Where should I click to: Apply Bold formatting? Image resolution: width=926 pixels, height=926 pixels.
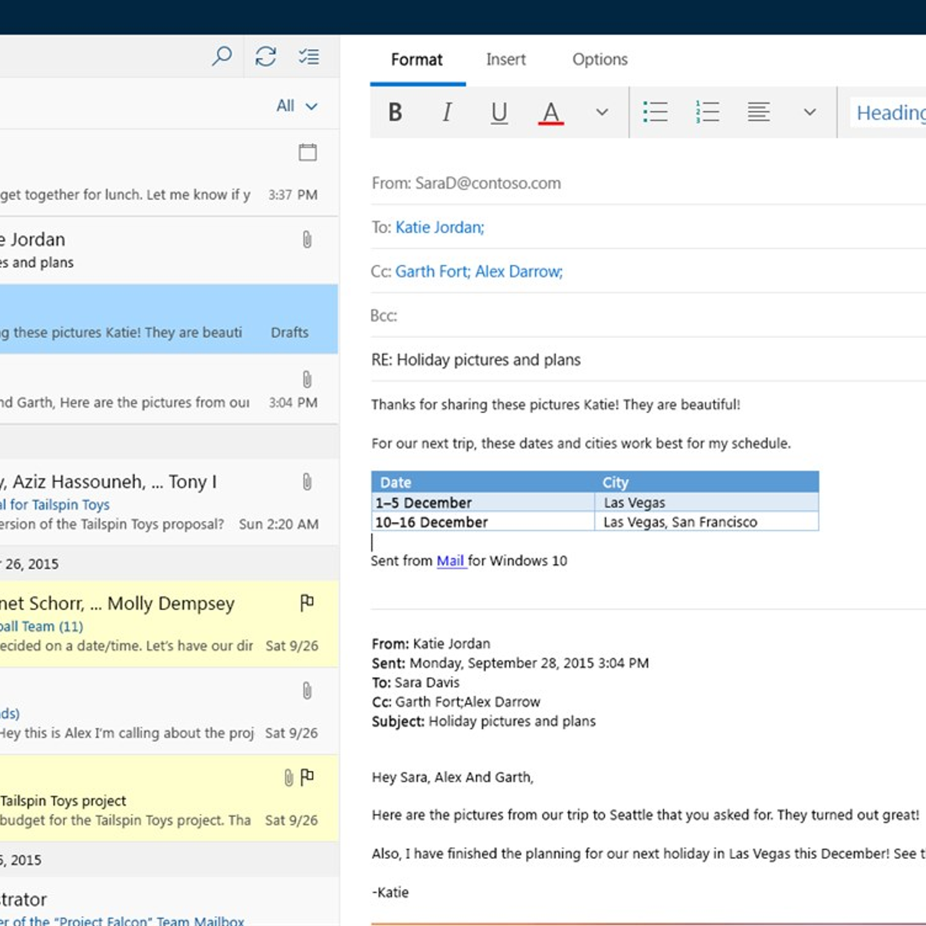395,112
